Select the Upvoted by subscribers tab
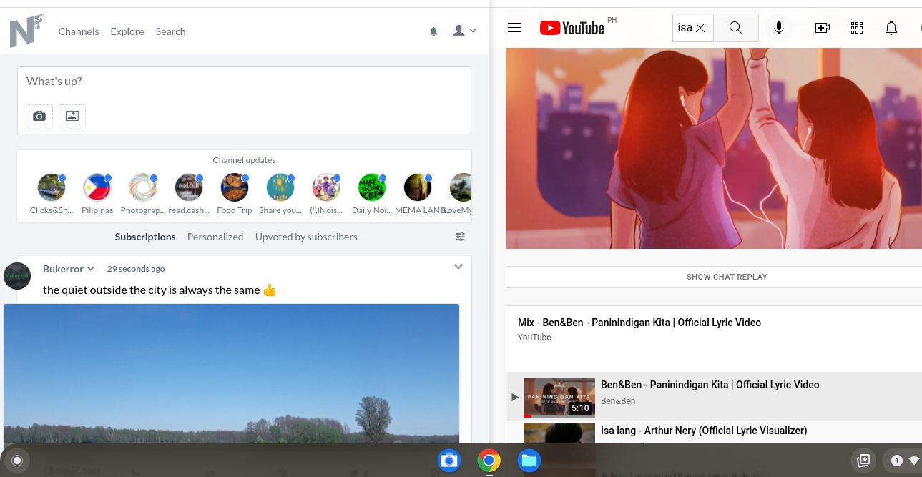The image size is (922, 477). pyautogui.click(x=306, y=237)
